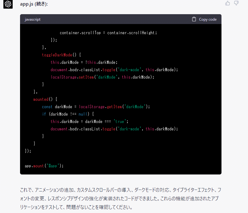Click the classList.toggle line inside toggleDarkMode
The height and width of the screenshot is (213, 248).
pos(114,70)
